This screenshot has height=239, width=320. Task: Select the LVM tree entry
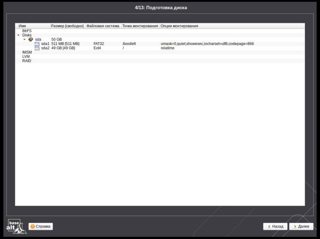(x=26, y=57)
